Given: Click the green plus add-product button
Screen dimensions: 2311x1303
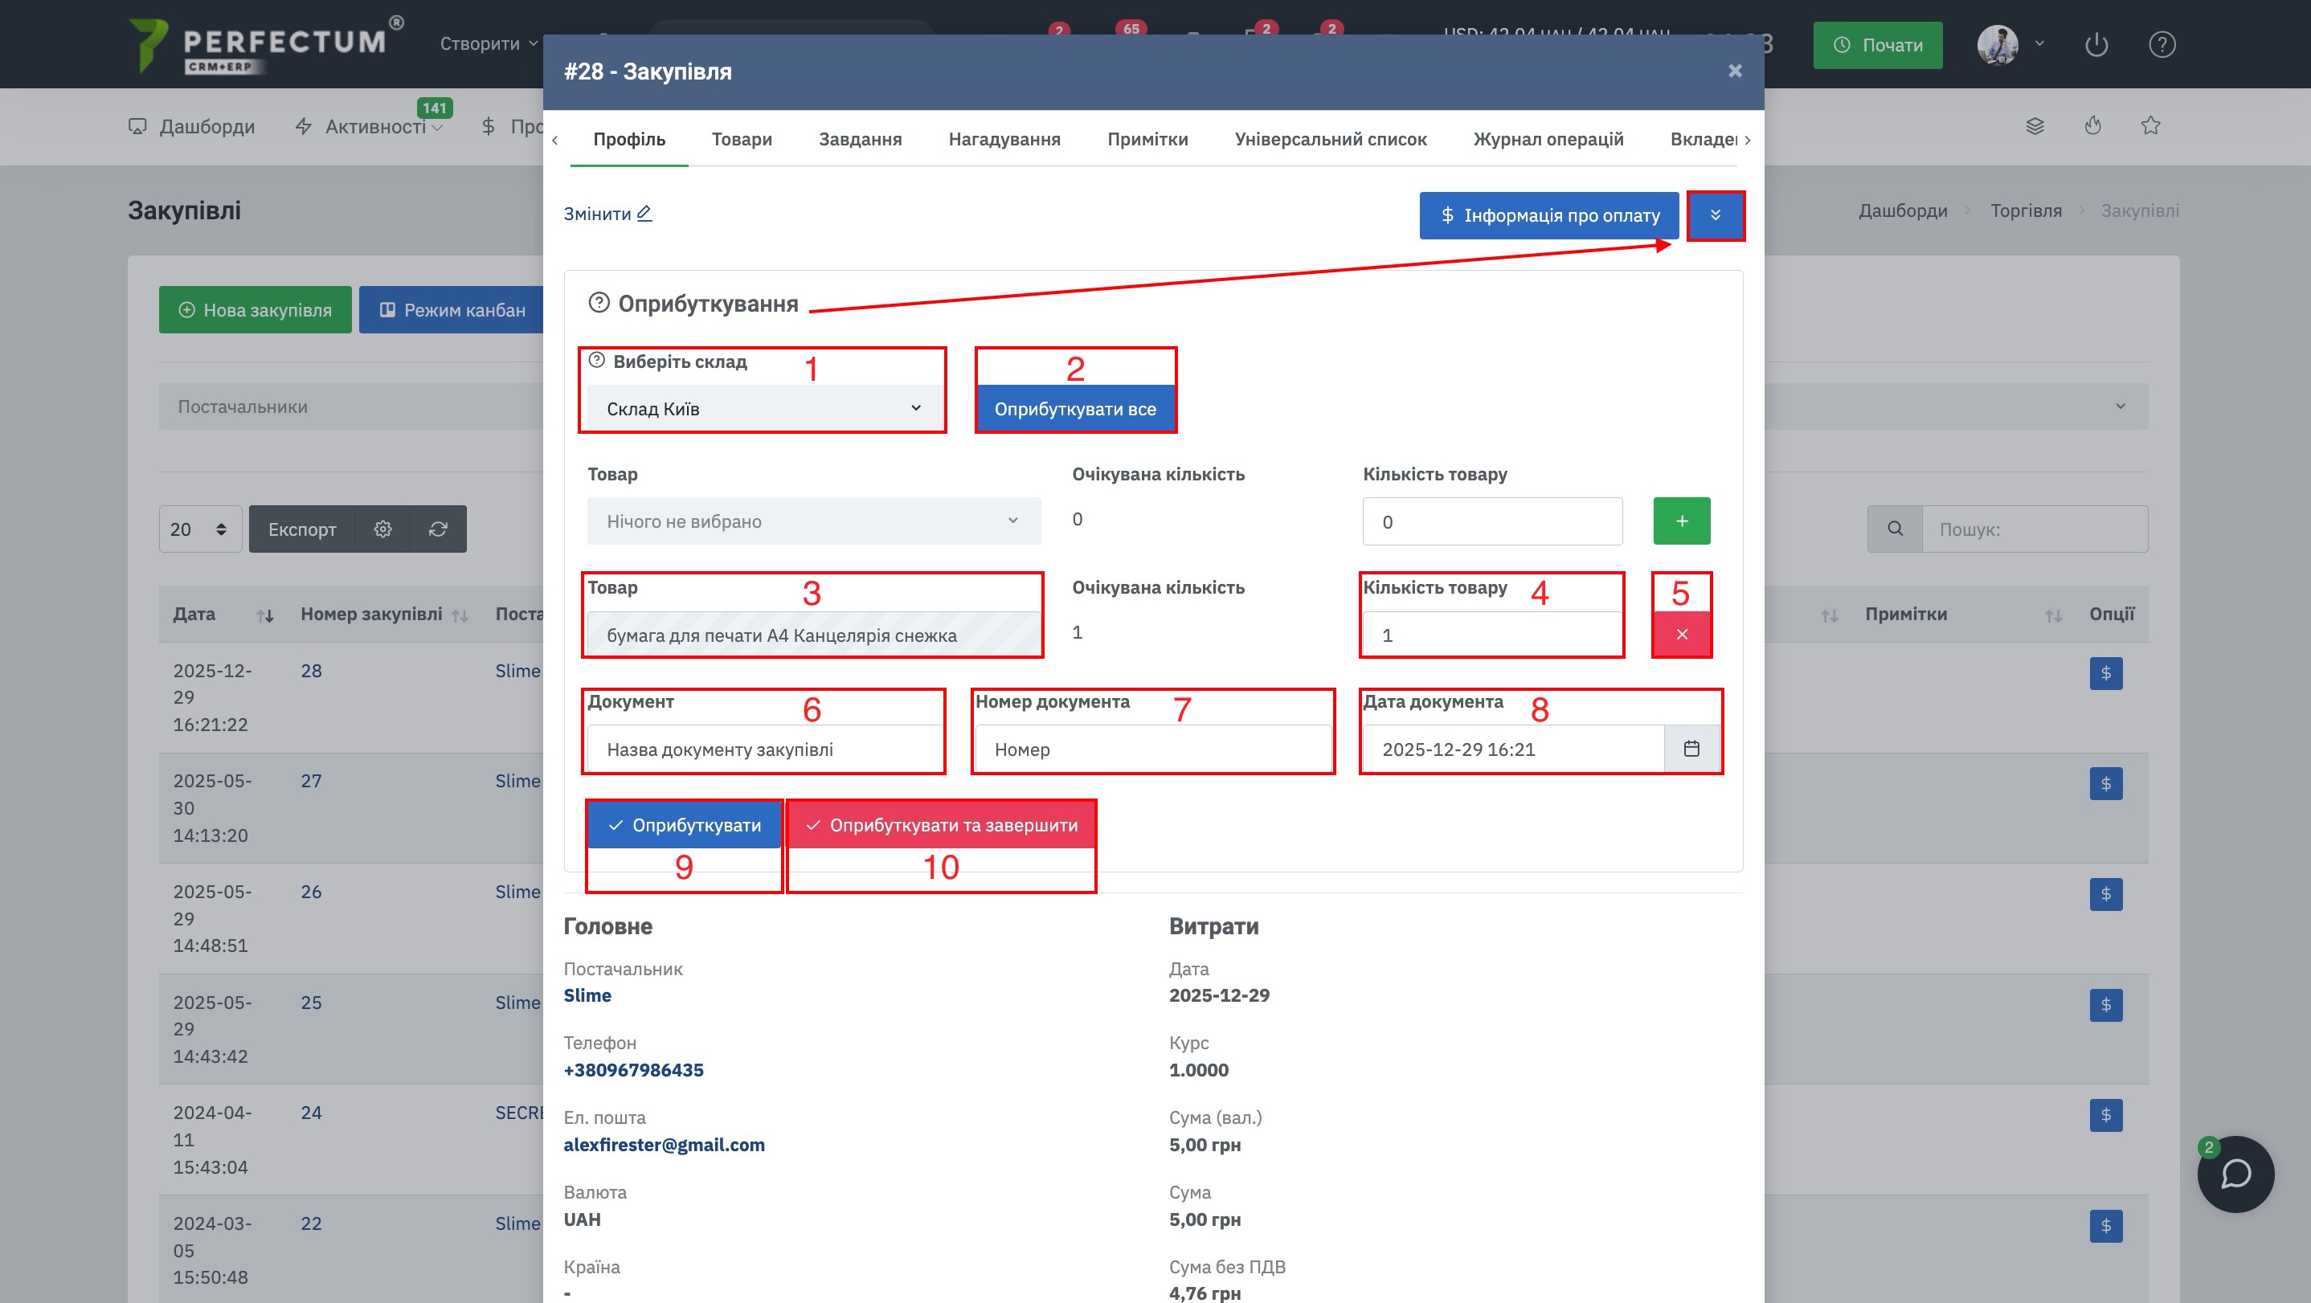Looking at the screenshot, I should click(x=1681, y=521).
